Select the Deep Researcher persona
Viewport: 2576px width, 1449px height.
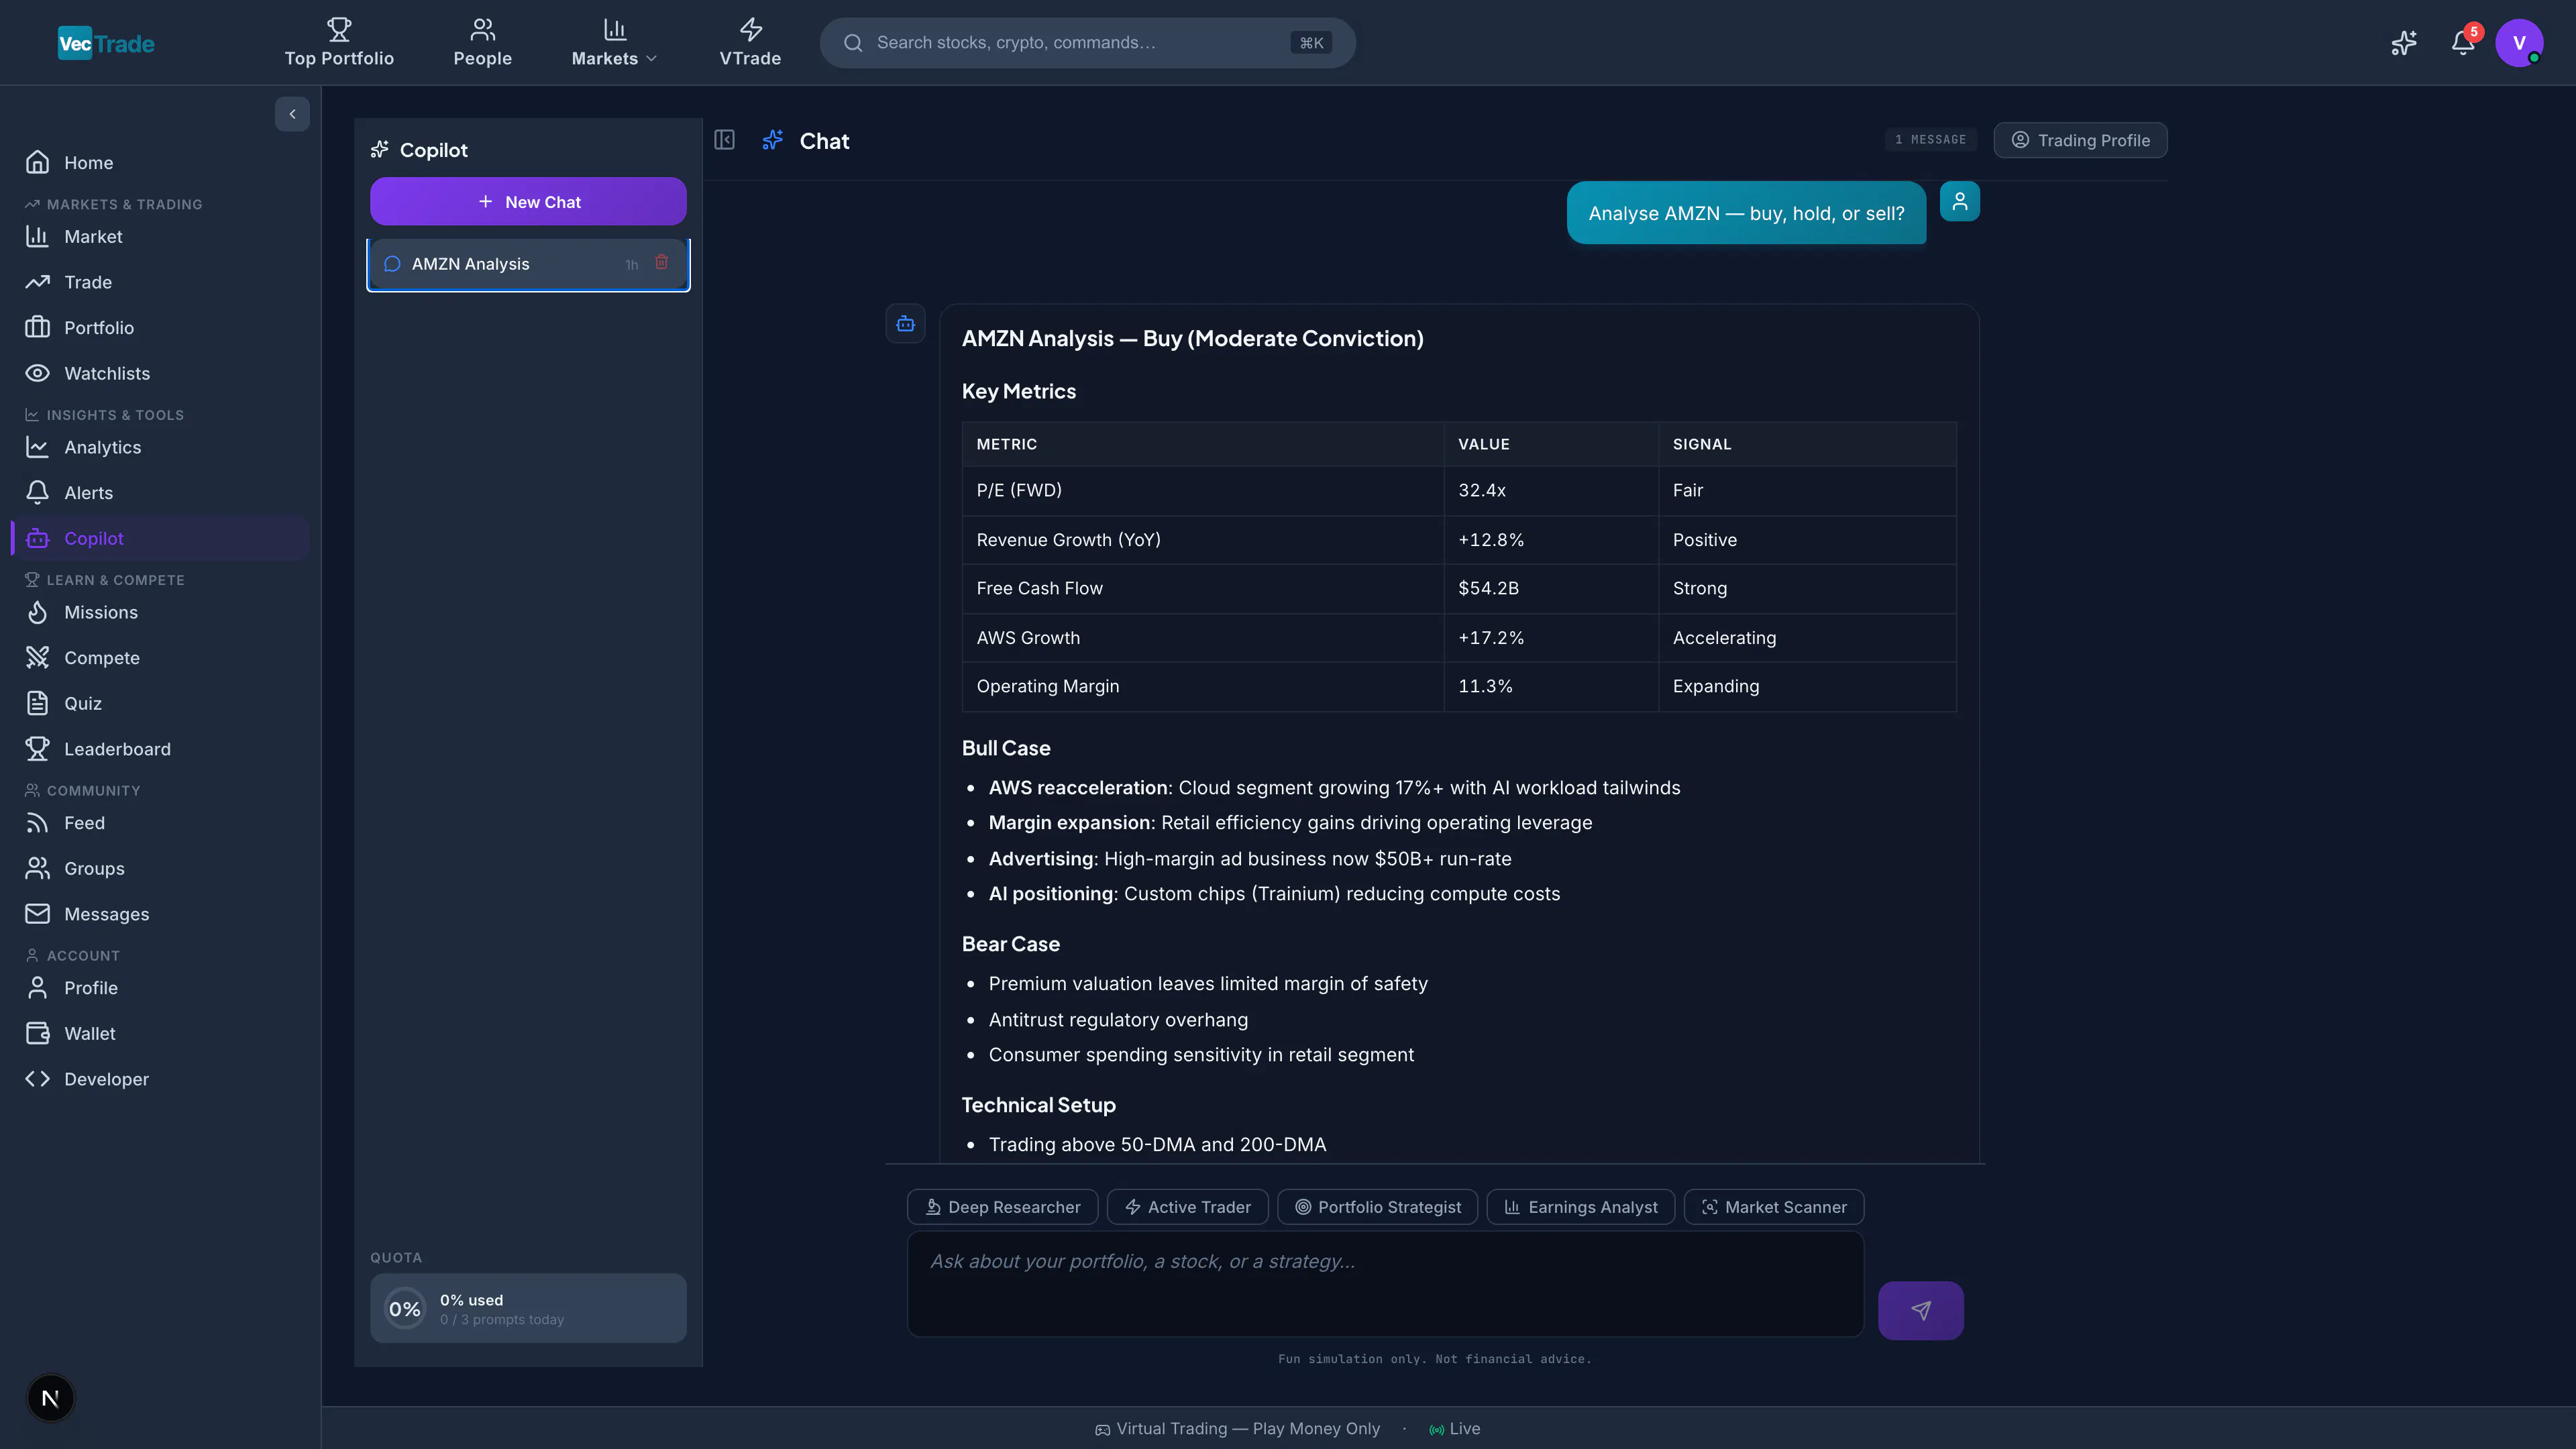(1002, 1206)
